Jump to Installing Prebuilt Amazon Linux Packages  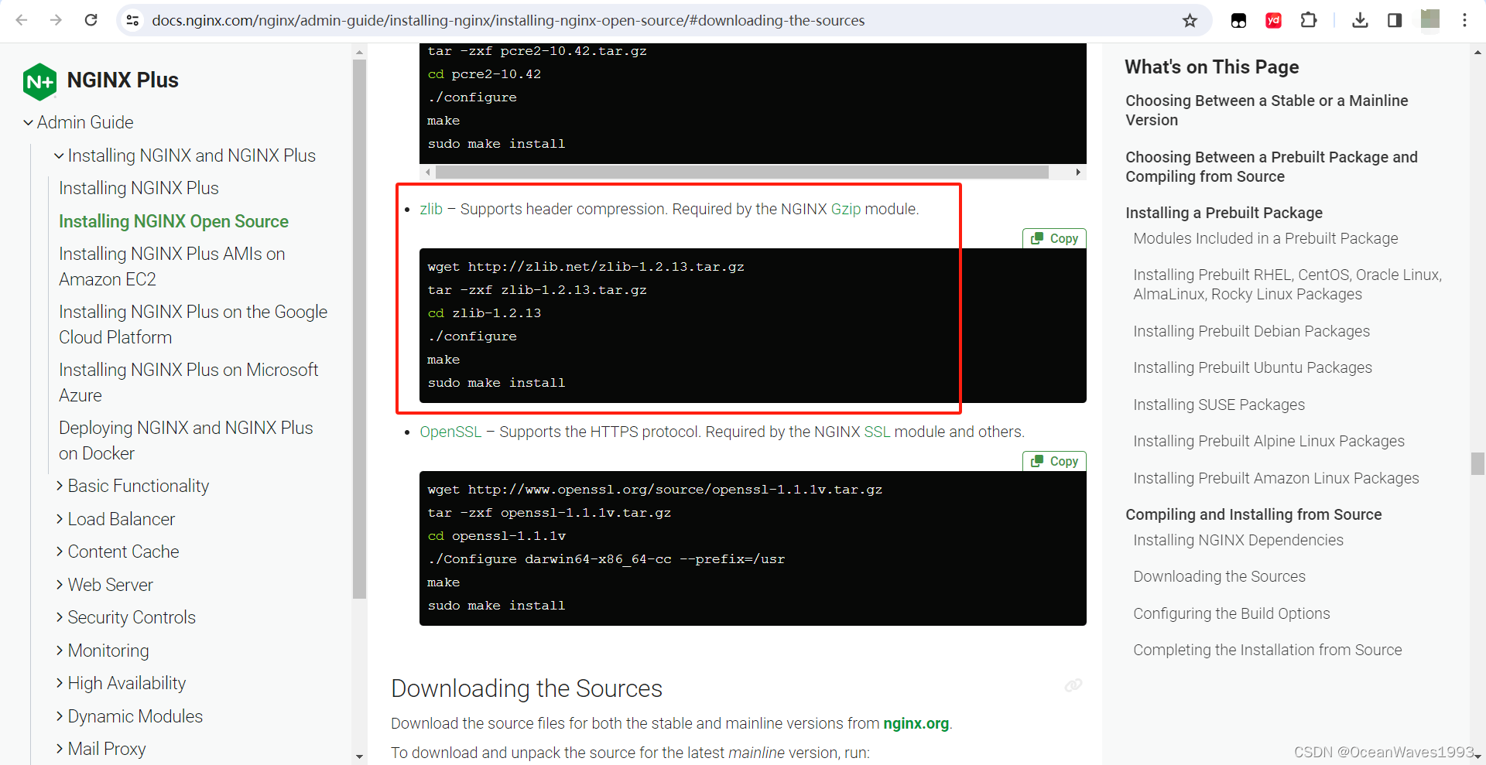[1275, 478]
